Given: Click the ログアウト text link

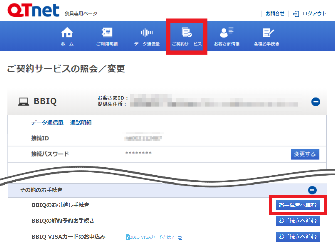Looking at the screenshot, I should pyautogui.click(x=314, y=14).
